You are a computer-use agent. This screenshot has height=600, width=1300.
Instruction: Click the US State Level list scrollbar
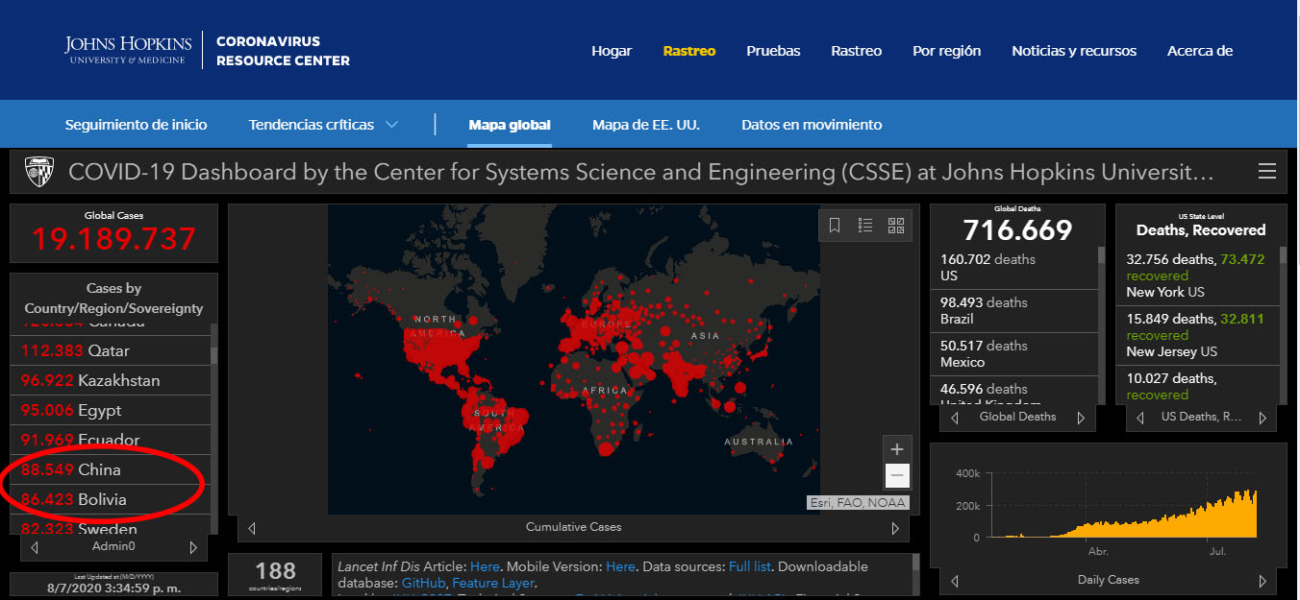pos(1283,255)
